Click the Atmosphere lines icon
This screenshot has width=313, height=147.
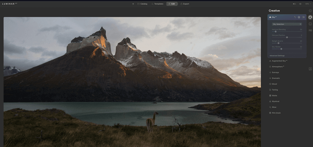270,67
